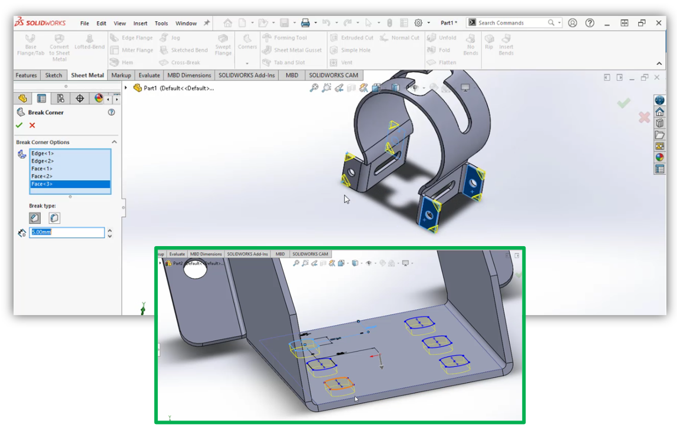Select the Fold tool

pos(439,50)
